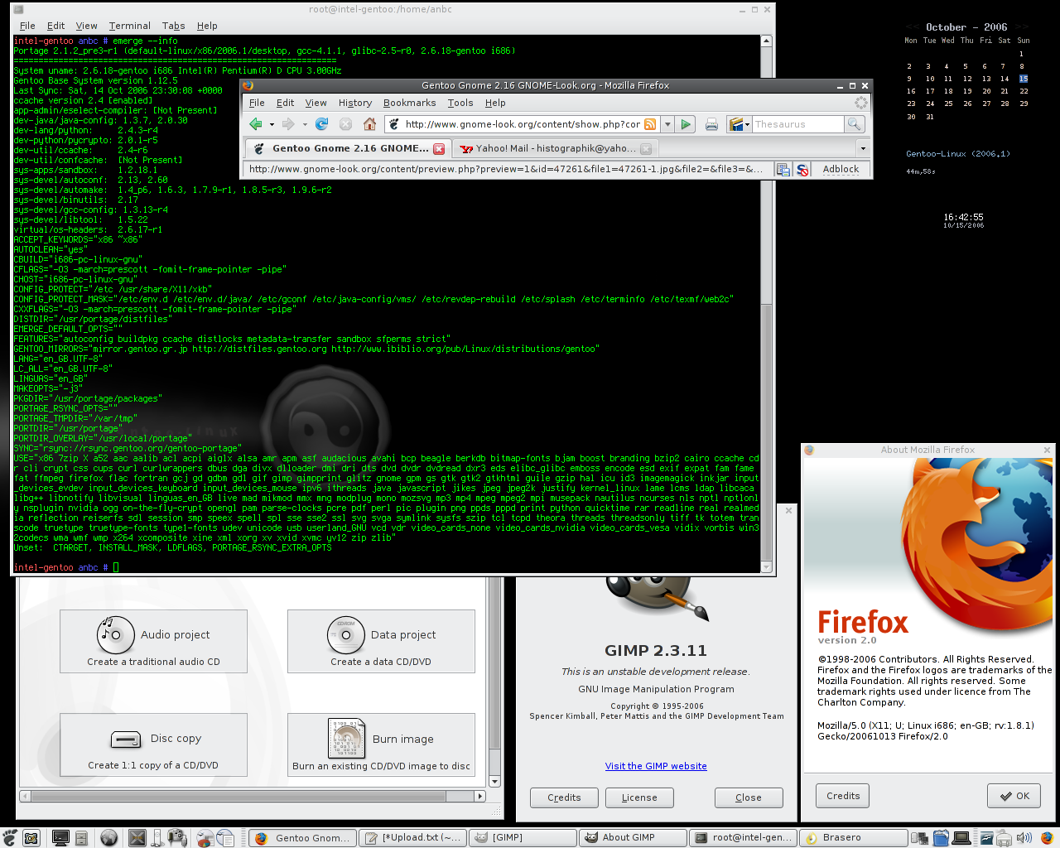Screen dimensions: 1060x848
Task: Click the Firefox icon in the system tray
Action: pos(1047,838)
